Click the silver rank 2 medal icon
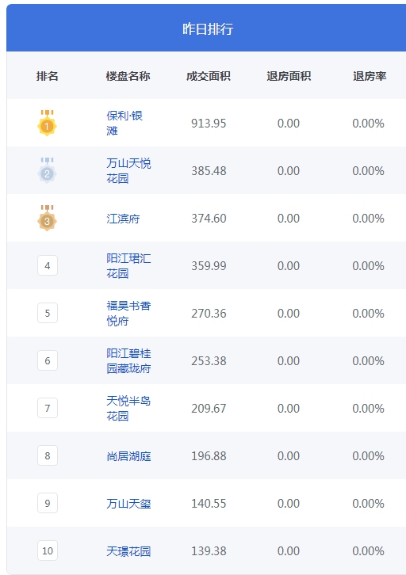Viewport: 406px width, 575px height. coord(47,170)
